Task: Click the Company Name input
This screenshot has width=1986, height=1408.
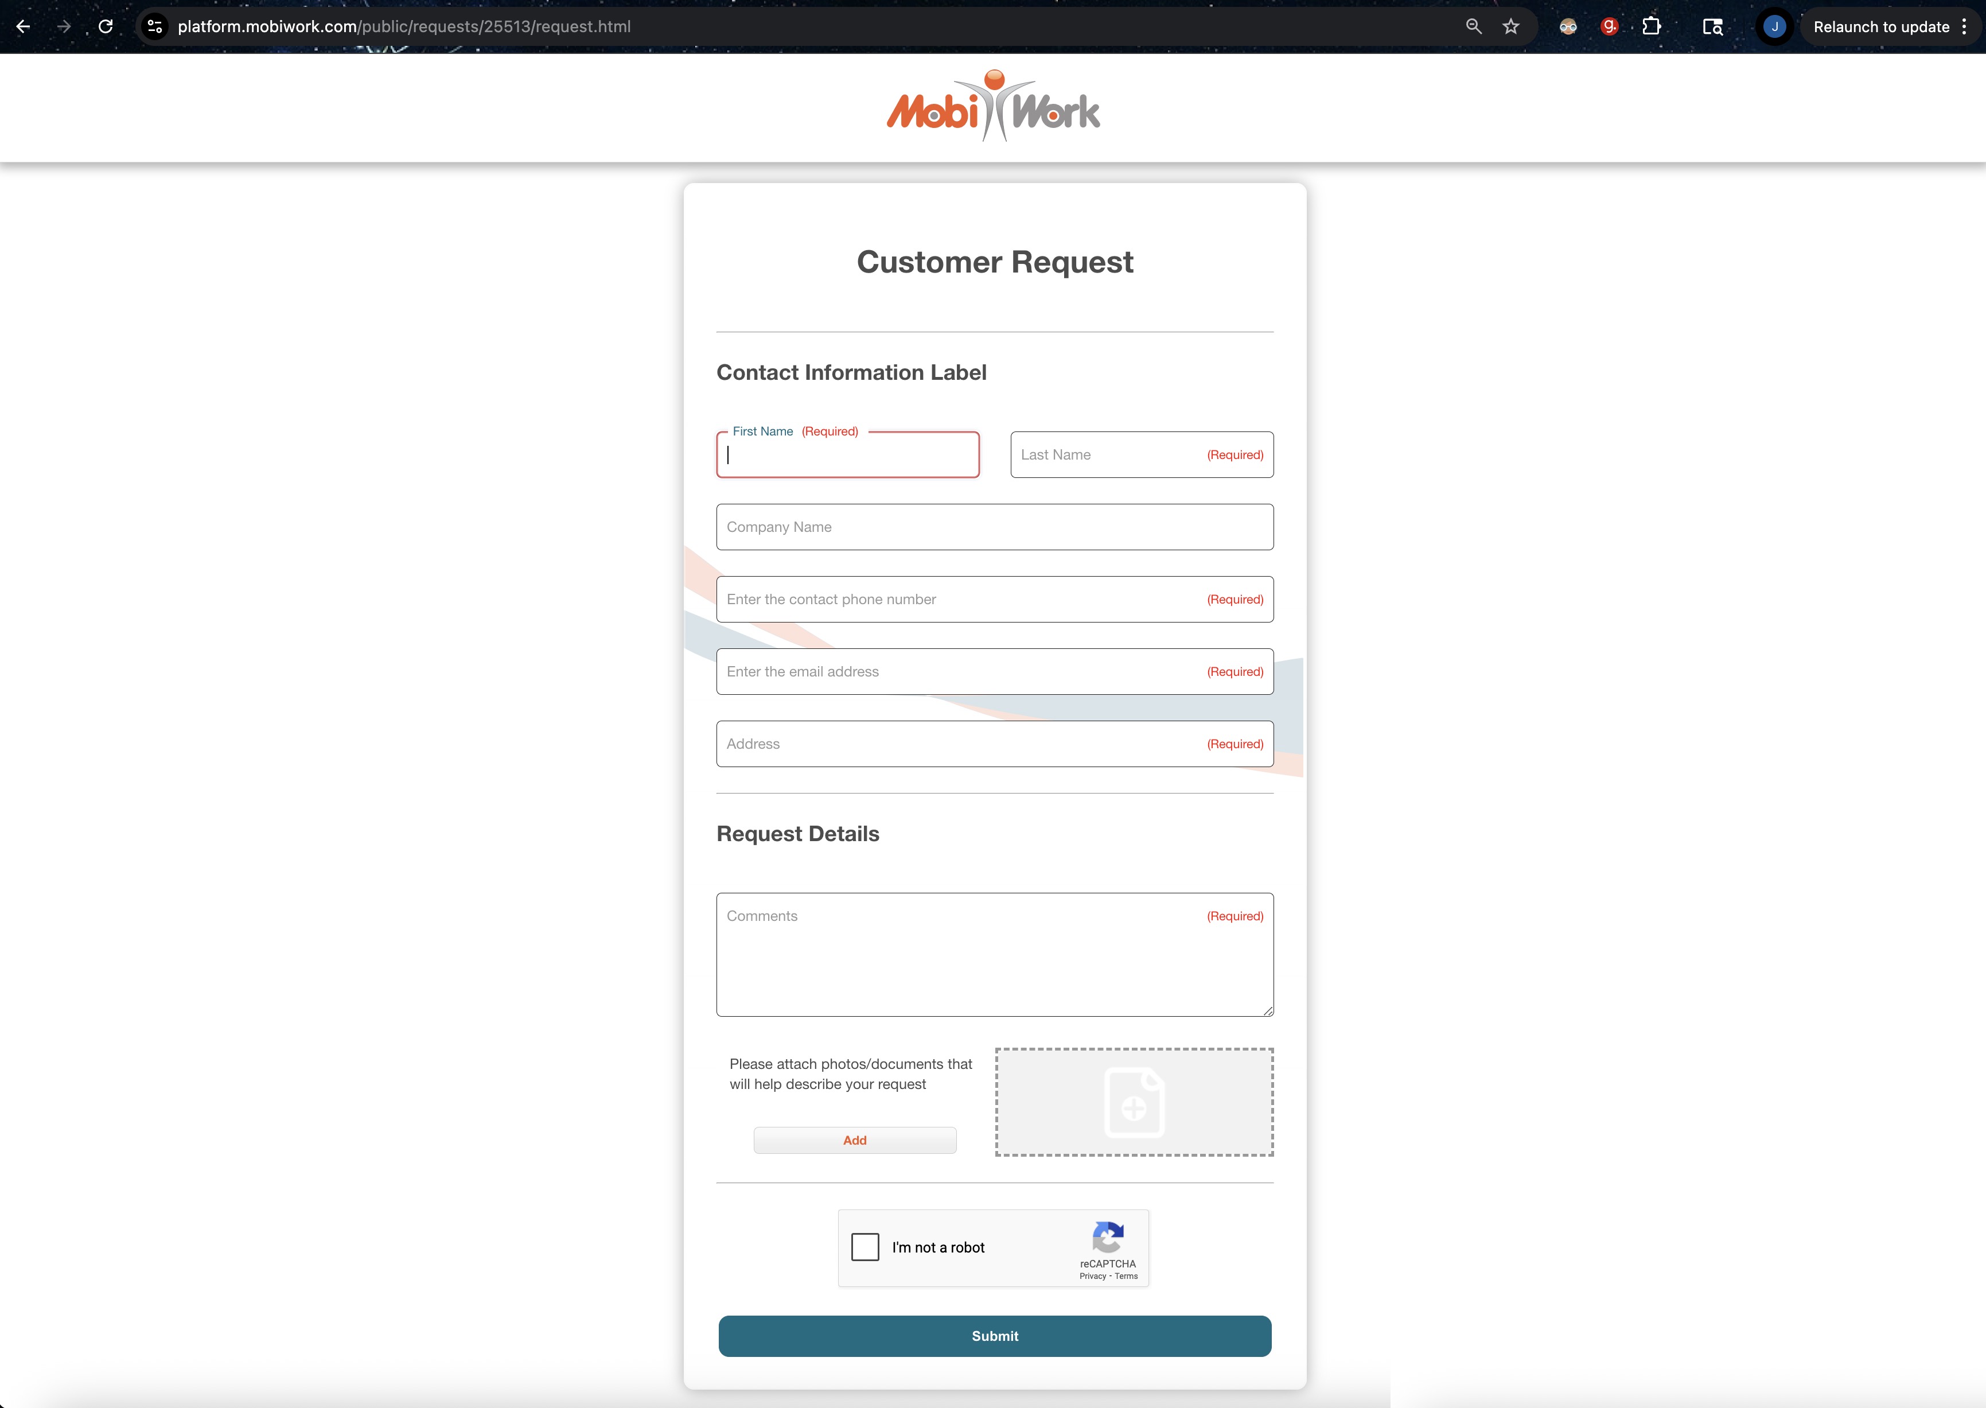Action: pos(994,527)
